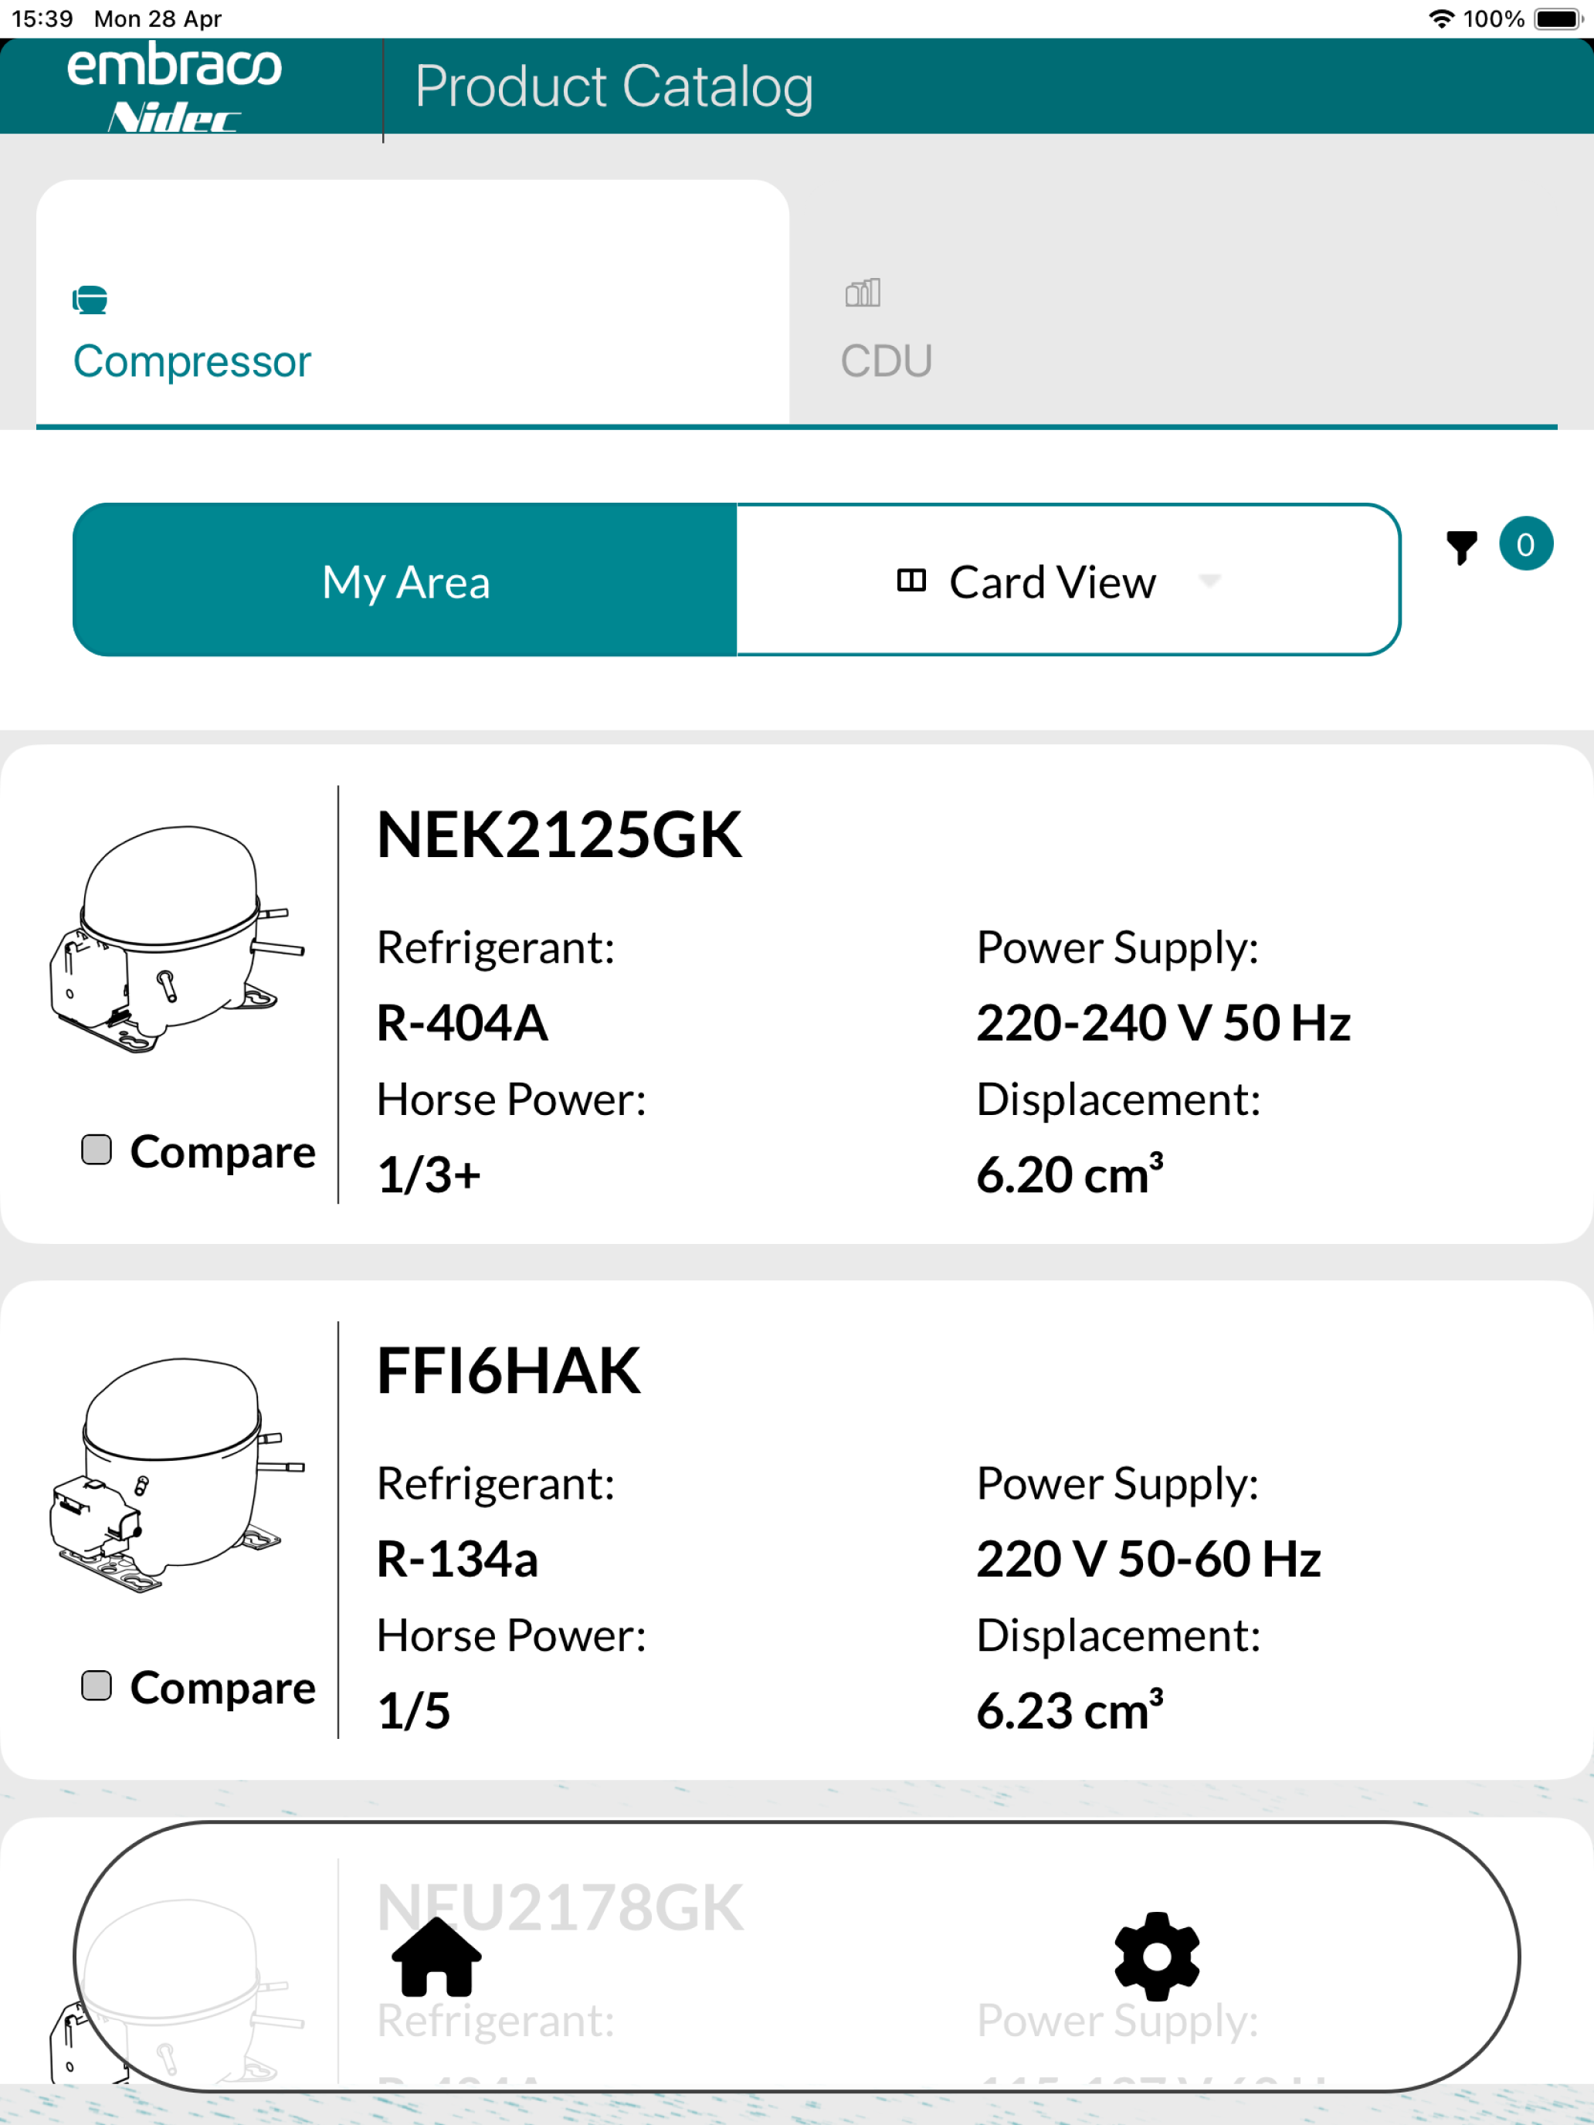Select horse power value 1/3+
Screen dimensions: 1594x2125
(x=429, y=1175)
